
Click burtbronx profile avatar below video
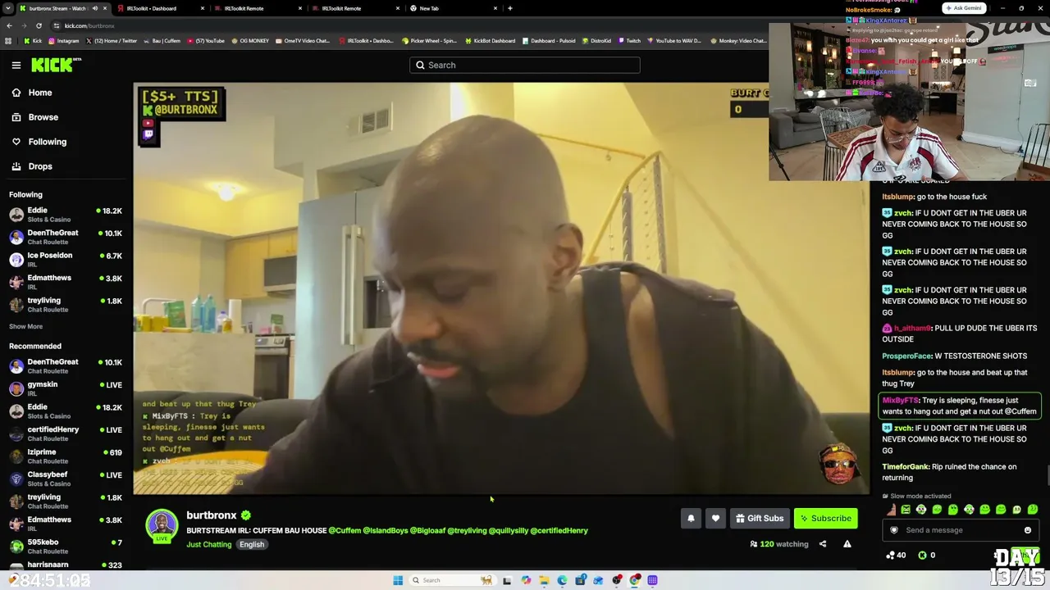tap(162, 526)
